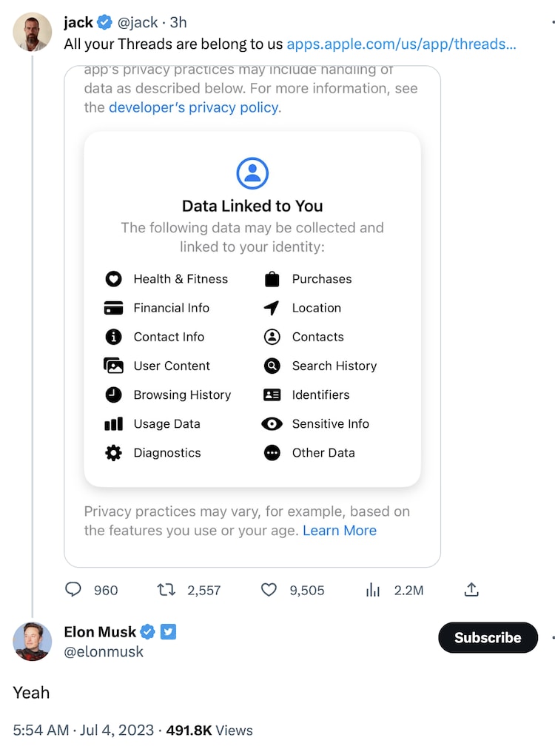Click the 3h timestamp on jack's tweet
The height and width of the screenshot is (752, 555).
[178, 22]
